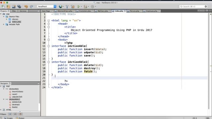Image resolution: width=212 pixels, height=119 pixels.
Task: Select index.php in the Projects tree
Action: point(16,22)
